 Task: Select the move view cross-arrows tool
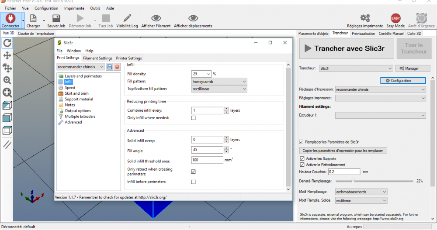tap(7, 55)
